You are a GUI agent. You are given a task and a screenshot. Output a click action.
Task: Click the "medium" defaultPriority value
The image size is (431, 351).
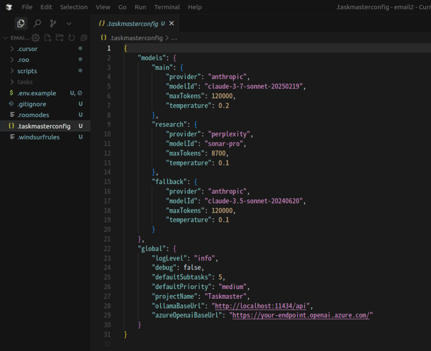tap(232, 287)
